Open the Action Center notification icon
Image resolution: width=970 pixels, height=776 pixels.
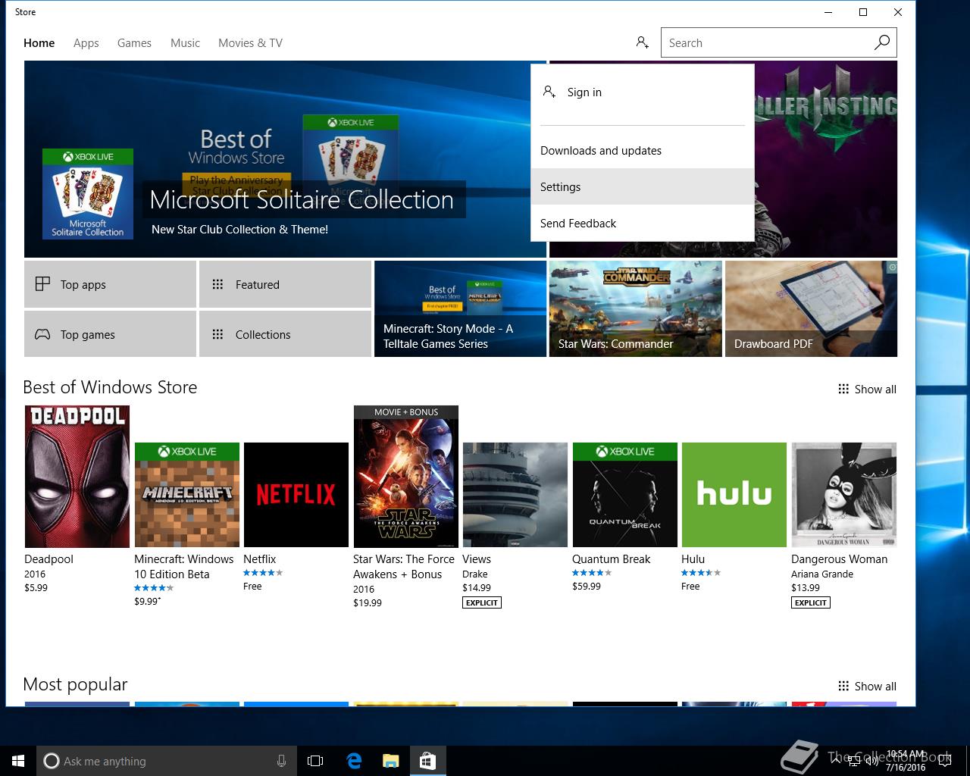[944, 761]
